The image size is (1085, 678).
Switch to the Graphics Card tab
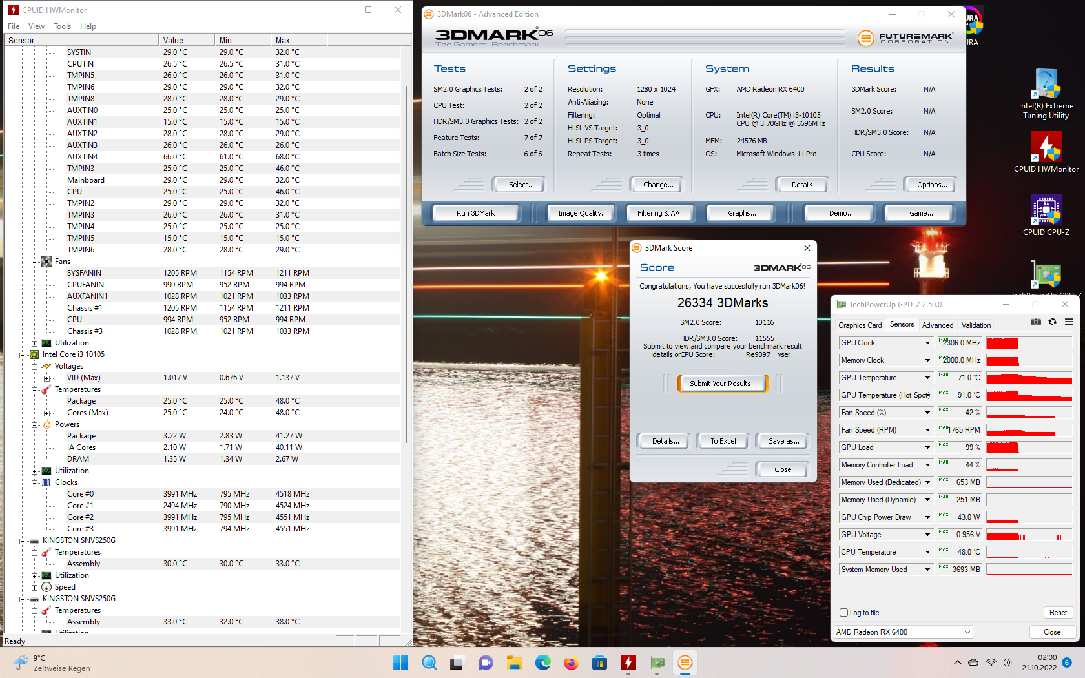(860, 325)
